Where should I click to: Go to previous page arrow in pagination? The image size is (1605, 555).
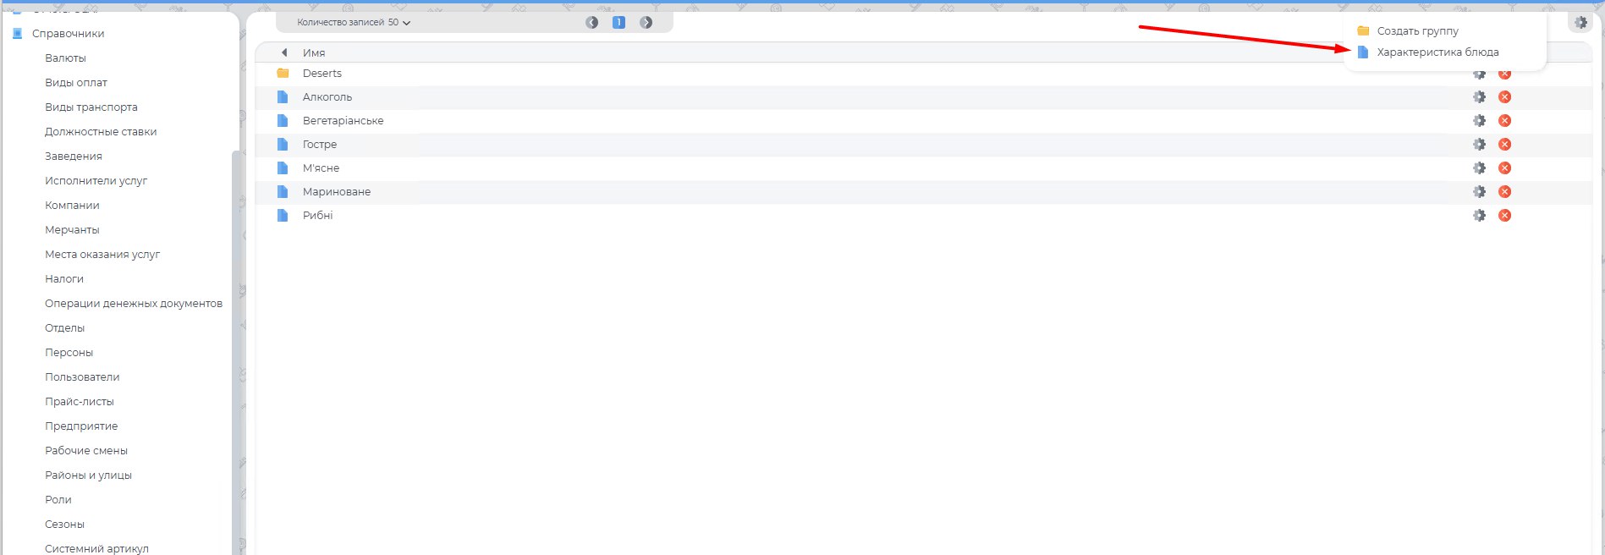pyautogui.click(x=592, y=23)
